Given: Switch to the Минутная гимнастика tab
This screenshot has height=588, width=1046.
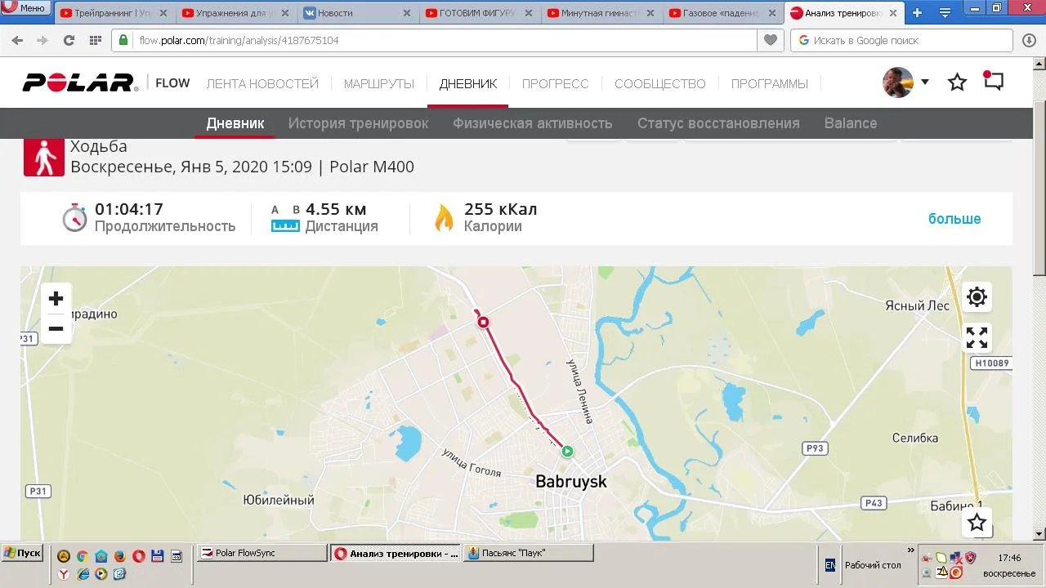Looking at the screenshot, I should [600, 13].
